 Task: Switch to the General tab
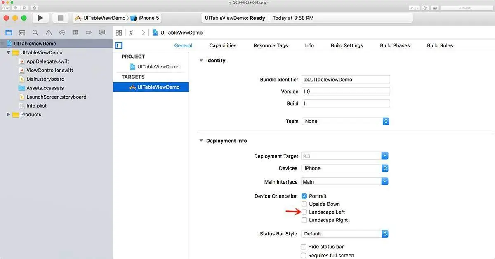pos(183,45)
